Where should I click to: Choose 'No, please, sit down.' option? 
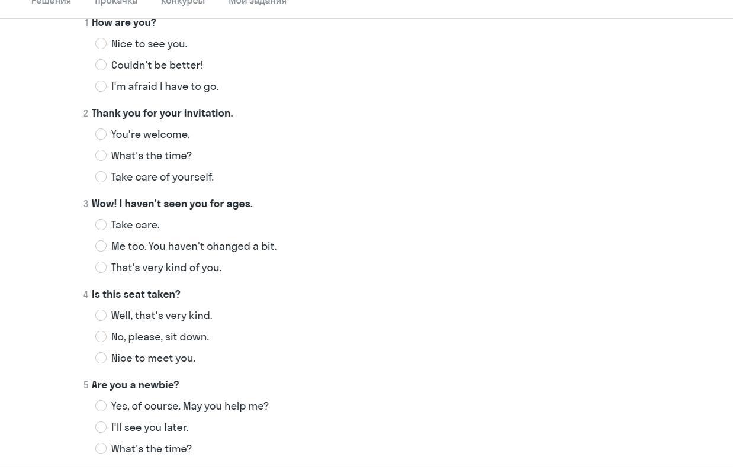[101, 337]
